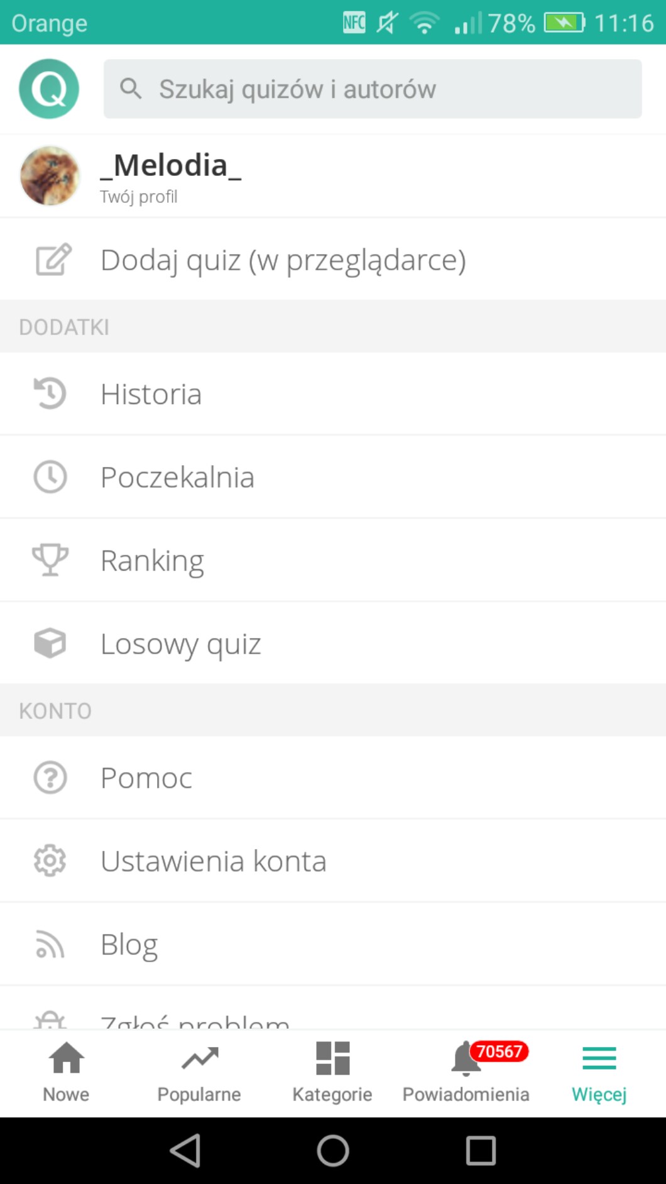Open the _Melodia_ profile avatar
The width and height of the screenshot is (666, 1184).
[50, 176]
